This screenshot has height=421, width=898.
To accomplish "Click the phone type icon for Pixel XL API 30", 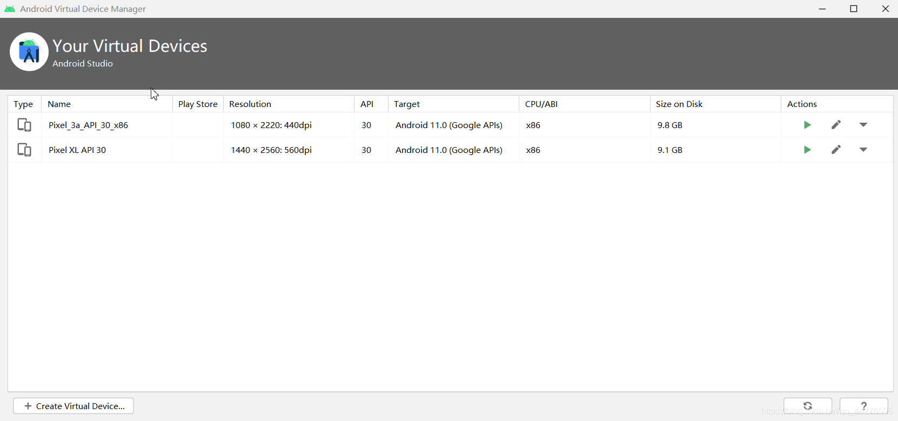I will (x=24, y=150).
